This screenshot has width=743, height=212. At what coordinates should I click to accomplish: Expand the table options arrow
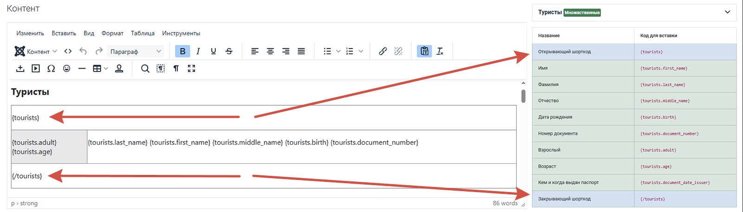106,69
